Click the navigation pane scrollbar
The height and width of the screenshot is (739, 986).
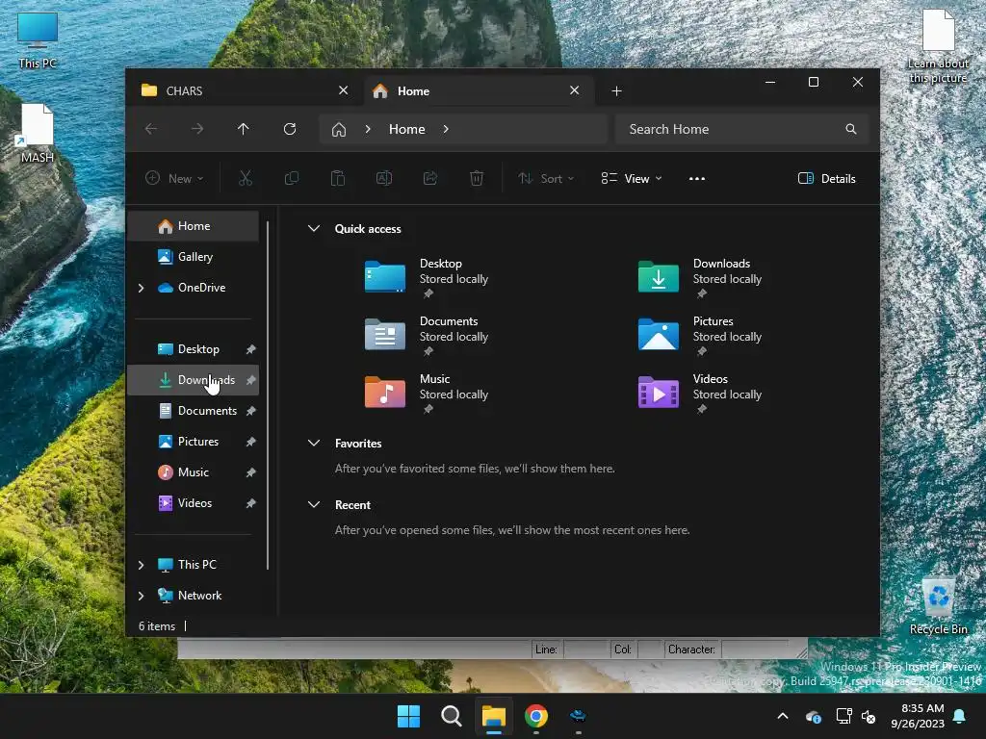269,395
